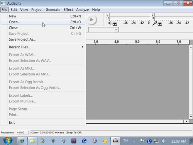
Task: Click the Project rate field showing 44100
Action: pyautogui.click(x=22, y=133)
